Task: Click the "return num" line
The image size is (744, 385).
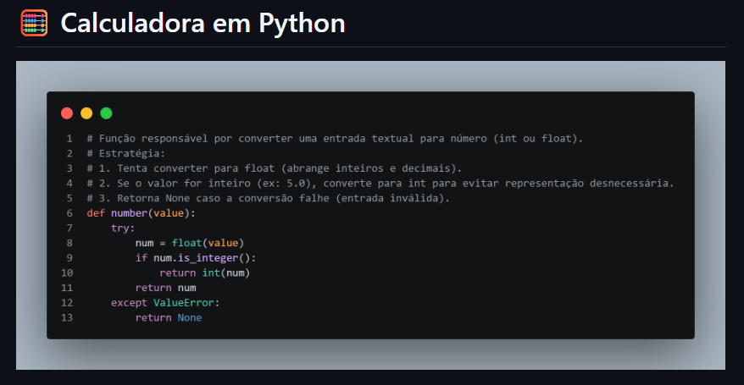Action: (x=165, y=288)
